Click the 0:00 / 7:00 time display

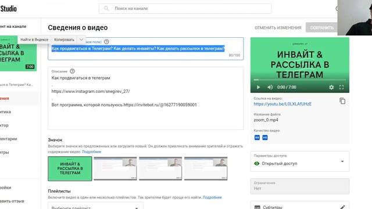coord(287,87)
